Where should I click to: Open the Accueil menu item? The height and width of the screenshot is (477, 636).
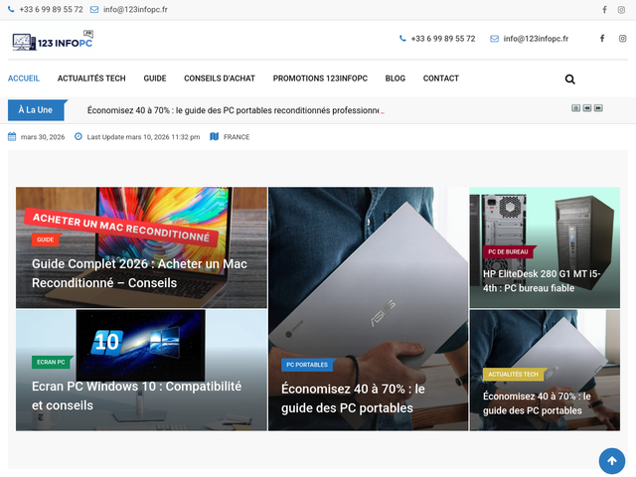tap(24, 79)
